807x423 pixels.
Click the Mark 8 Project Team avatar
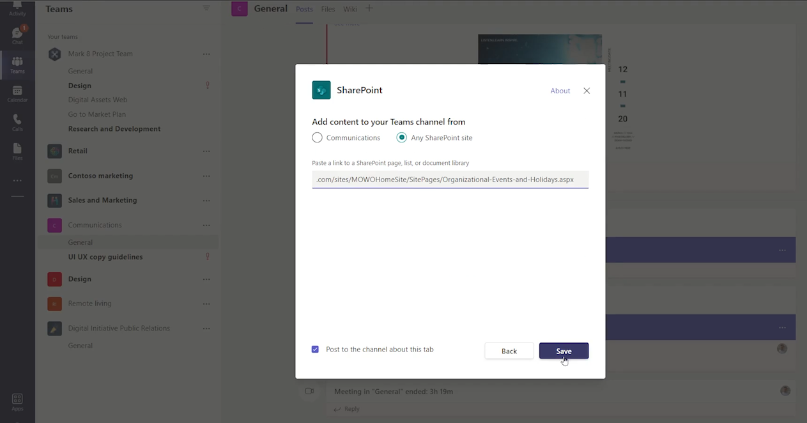click(55, 54)
